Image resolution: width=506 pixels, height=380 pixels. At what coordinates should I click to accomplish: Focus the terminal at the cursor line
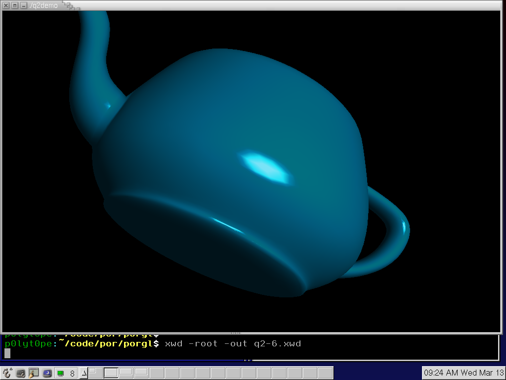click(7, 353)
